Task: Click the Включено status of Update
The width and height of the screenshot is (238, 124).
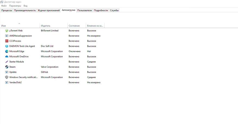Action: coord(74,72)
